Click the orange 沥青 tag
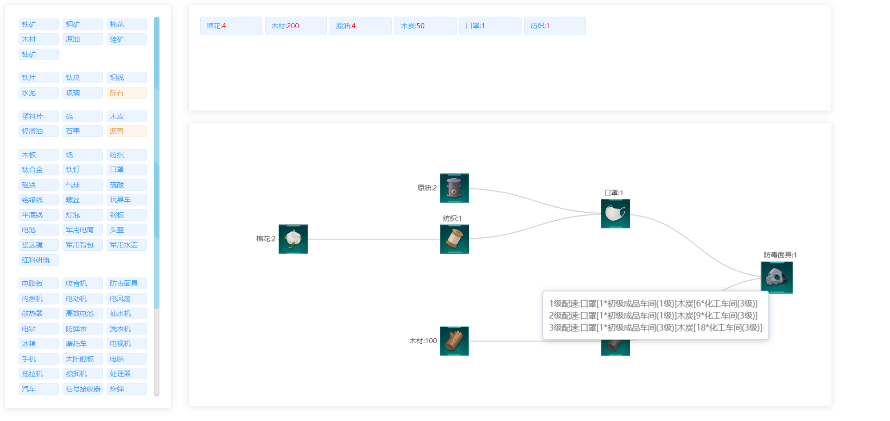Image resolution: width=890 pixels, height=421 pixels. (127, 131)
